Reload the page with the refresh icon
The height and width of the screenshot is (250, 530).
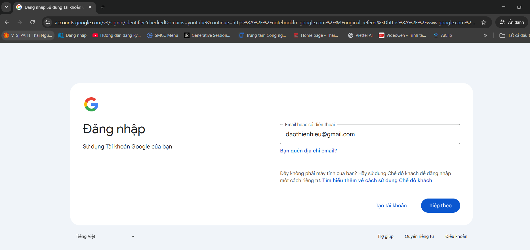pyautogui.click(x=33, y=22)
